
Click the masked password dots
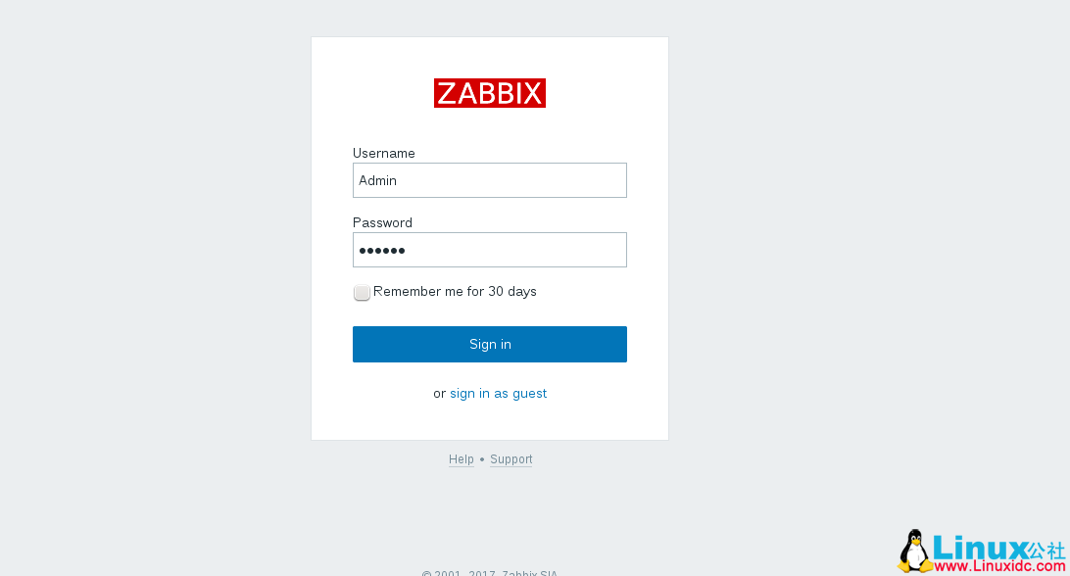tap(382, 251)
